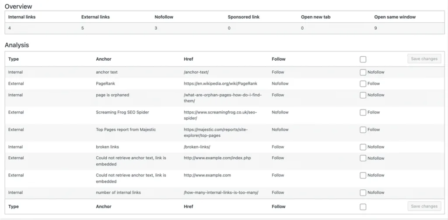This screenshot has width=448, height=220.
Task: Click the Overview section heading
Action: point(18,6)
